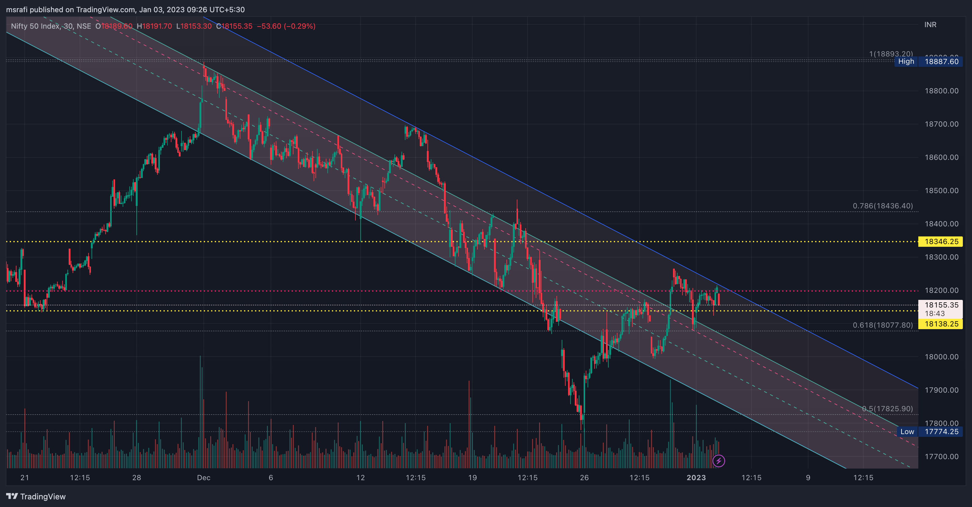Click the TradingView logo at bottom

[x=36, y=496]
